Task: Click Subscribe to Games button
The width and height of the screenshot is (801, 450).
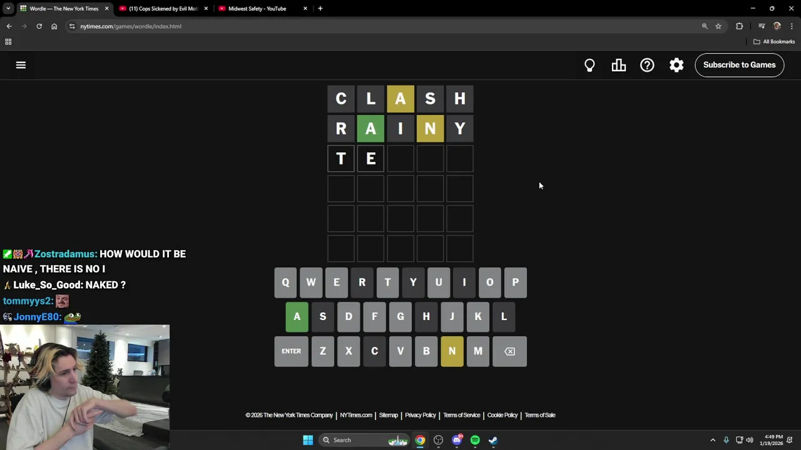Action: click(x=739, y=65)
